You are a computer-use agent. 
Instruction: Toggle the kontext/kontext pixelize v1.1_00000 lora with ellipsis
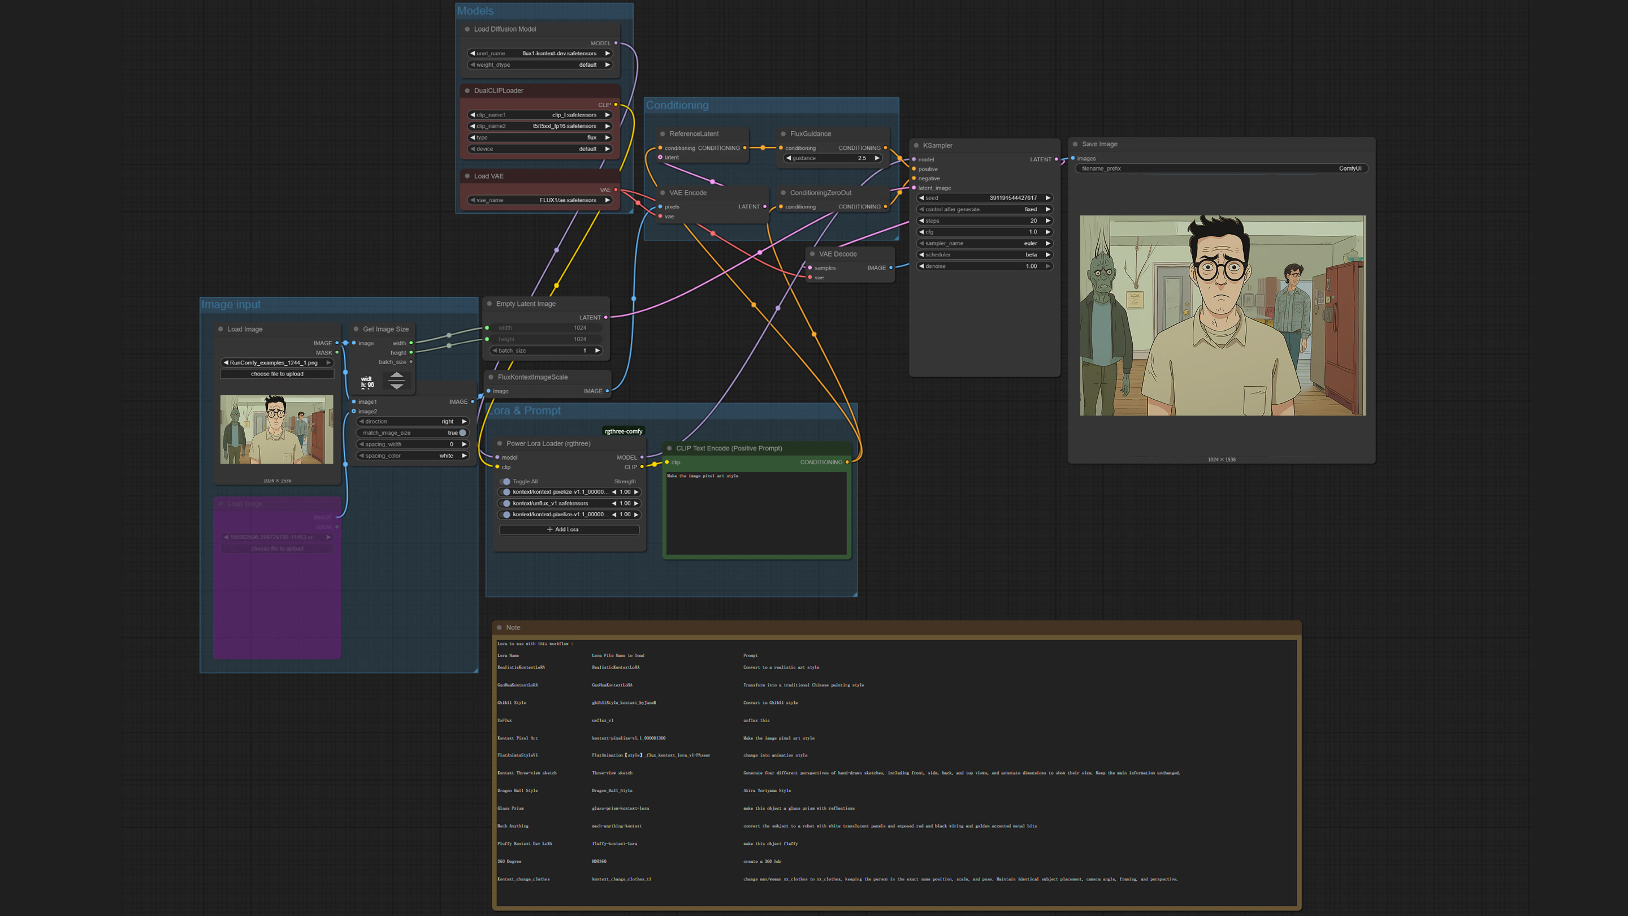pyautogui.click(x=504, y=492)
